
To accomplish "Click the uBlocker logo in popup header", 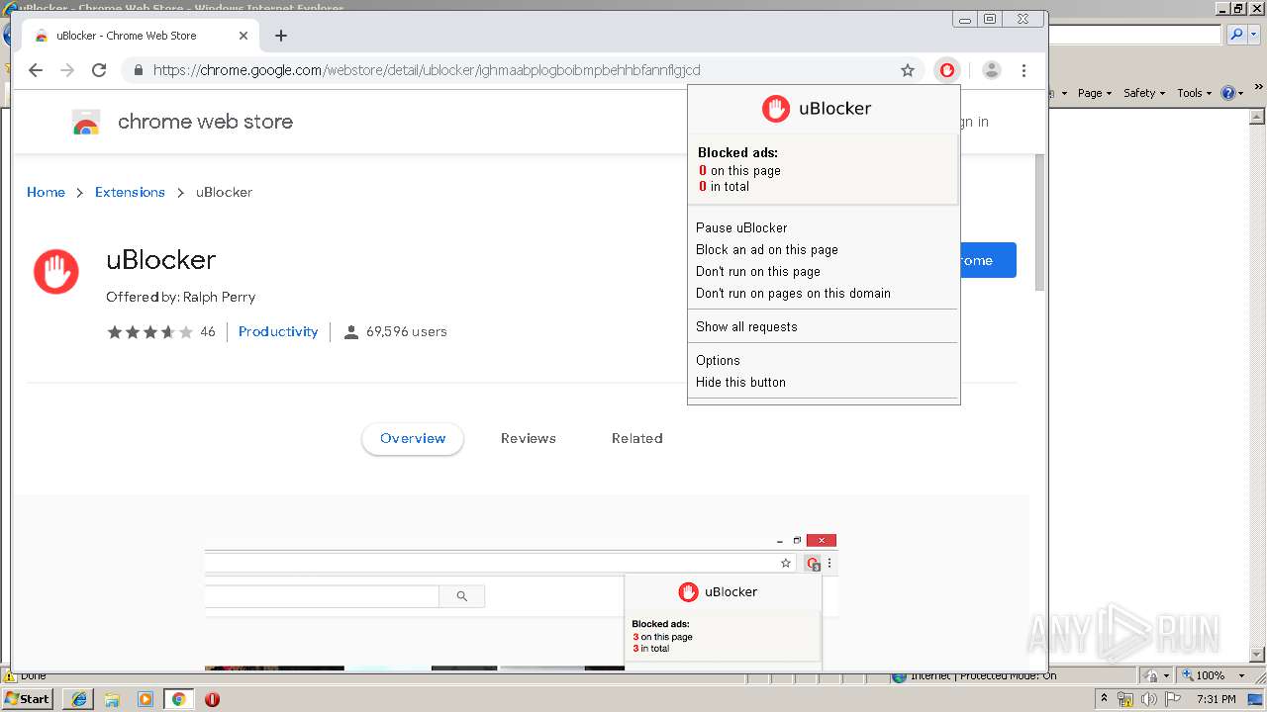I will coord(776,109).
